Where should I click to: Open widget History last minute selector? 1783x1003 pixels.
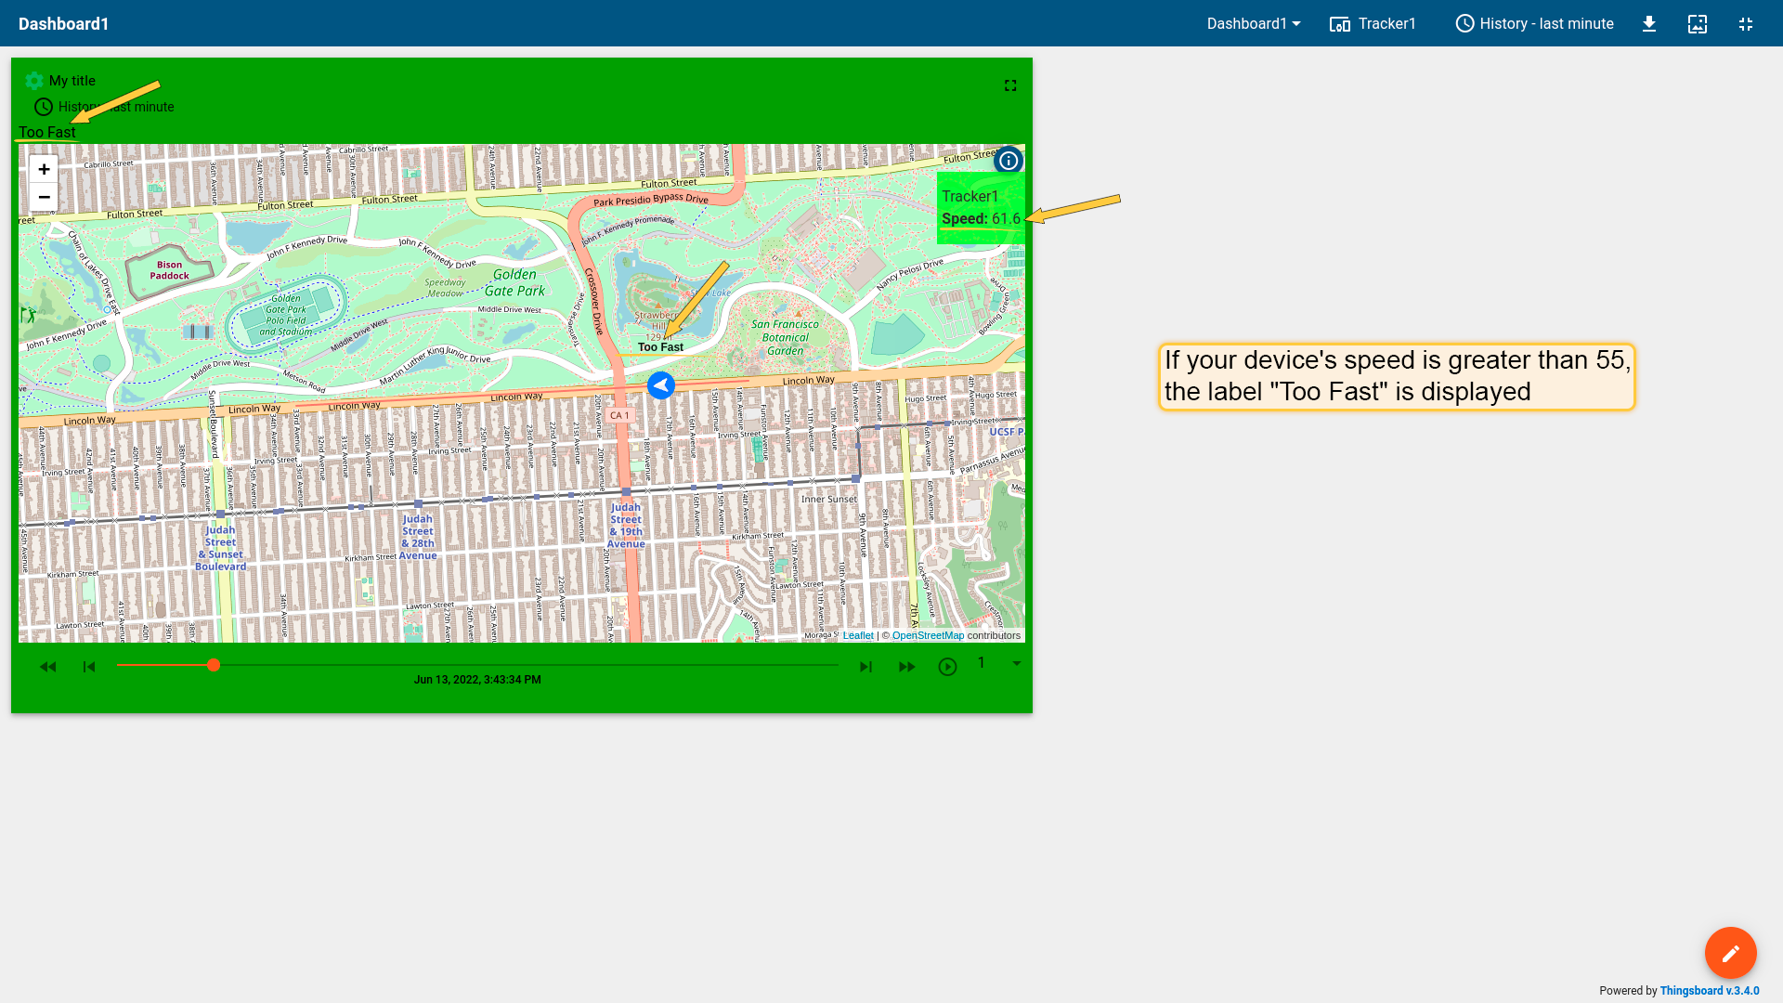tap(104, 107)
